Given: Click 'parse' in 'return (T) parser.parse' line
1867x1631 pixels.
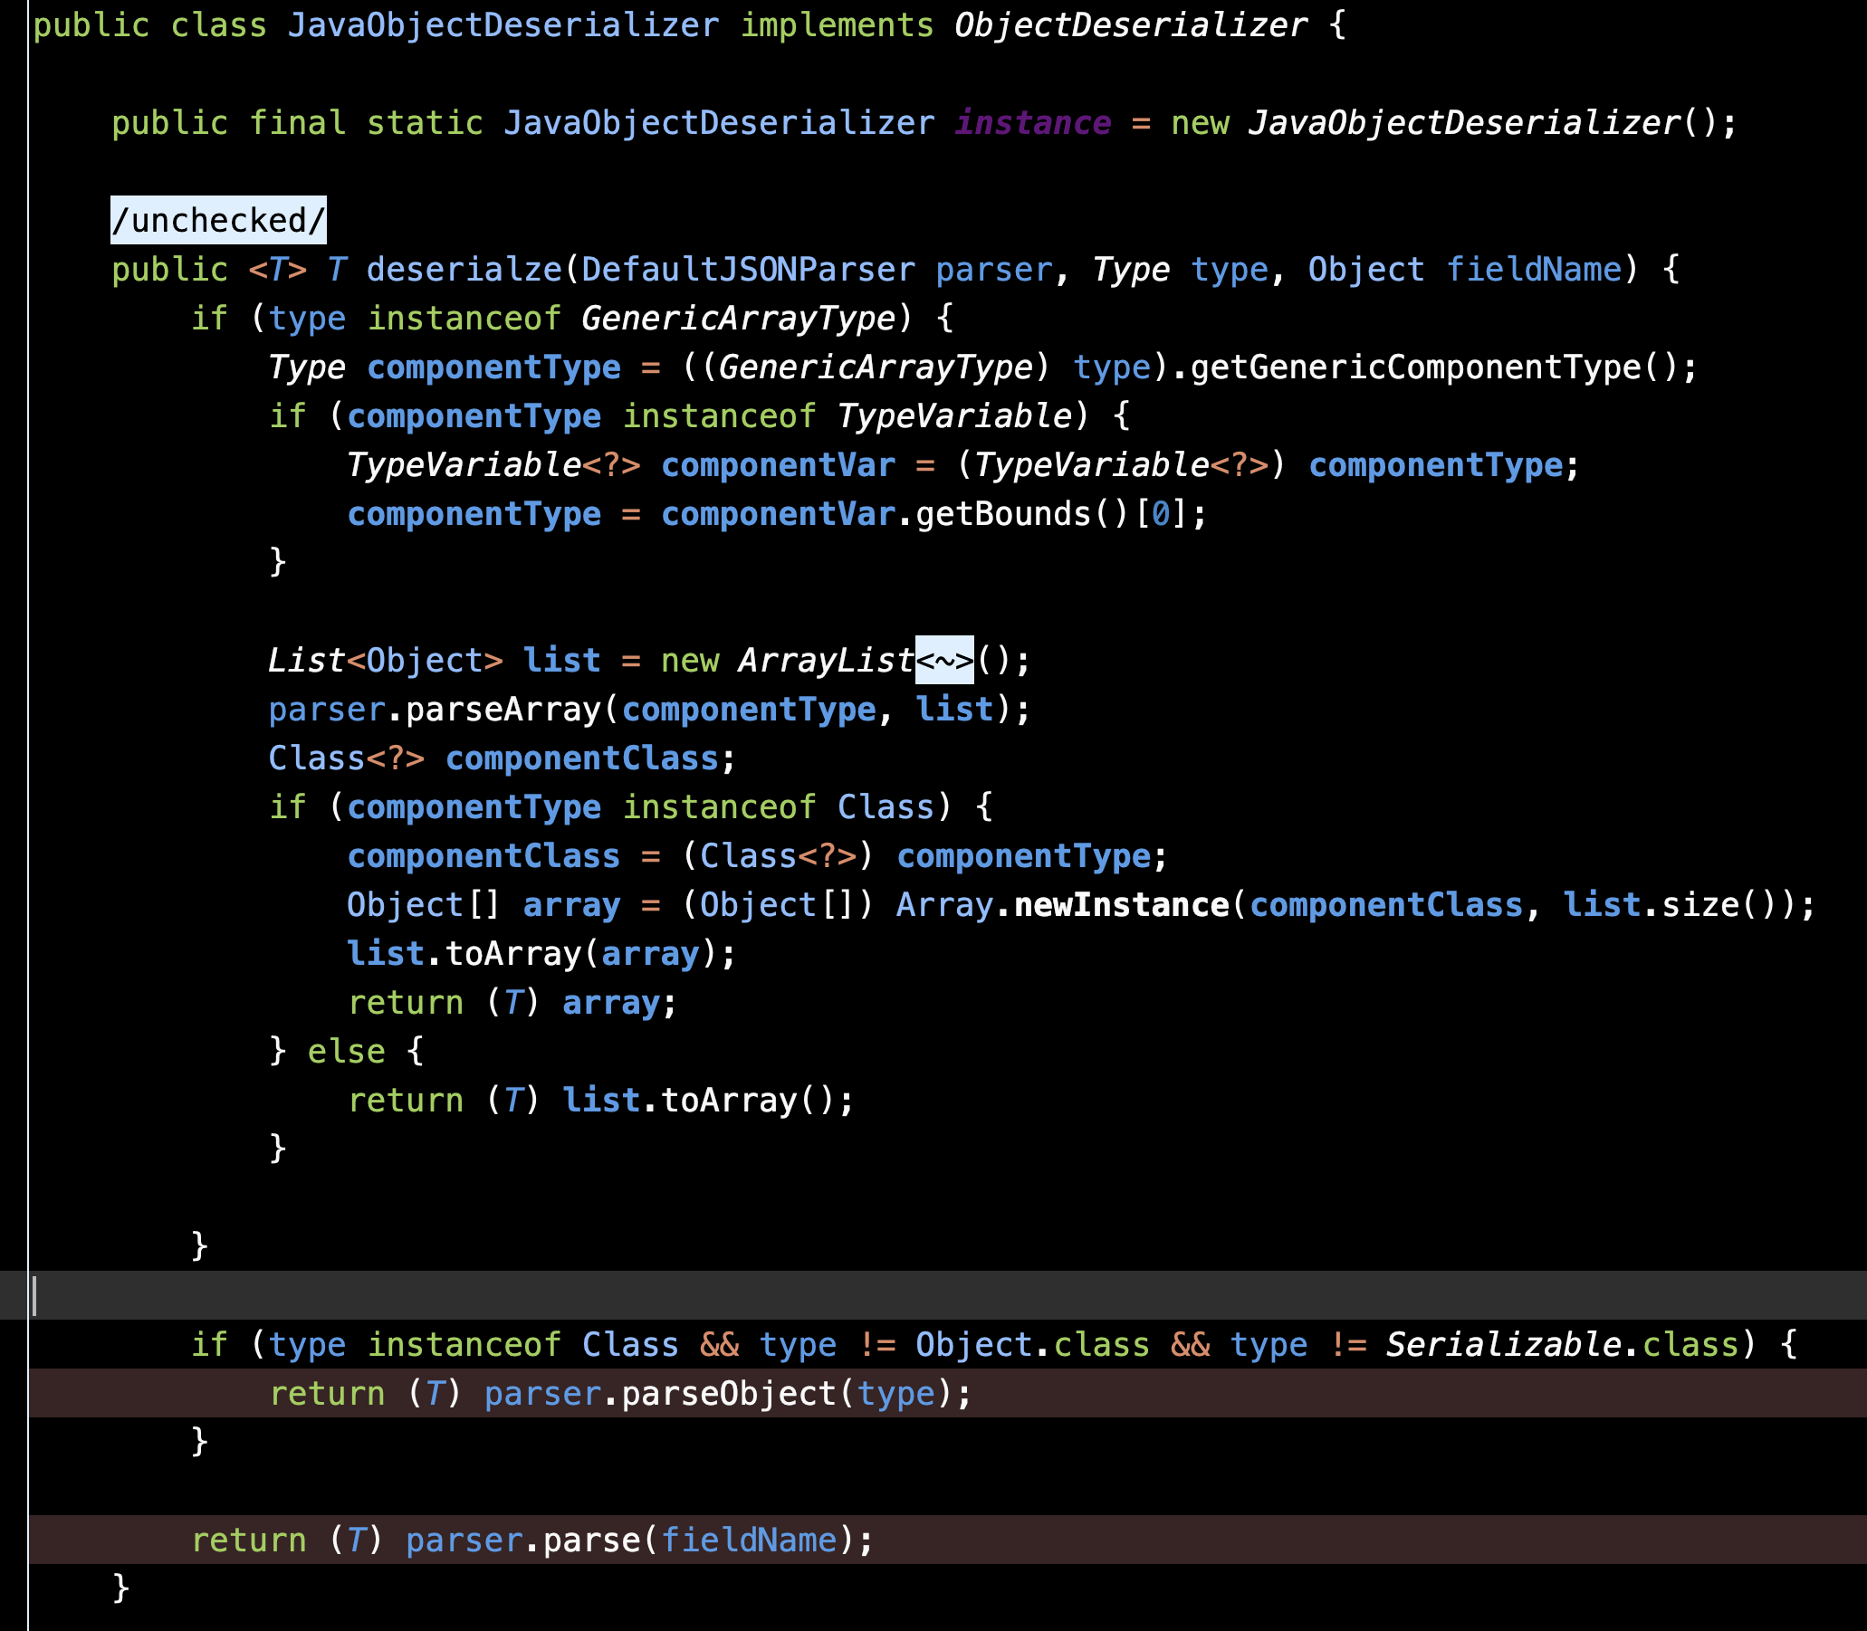Looking at the screenshot, I should pyautogui.click(x=591, y=1540).
